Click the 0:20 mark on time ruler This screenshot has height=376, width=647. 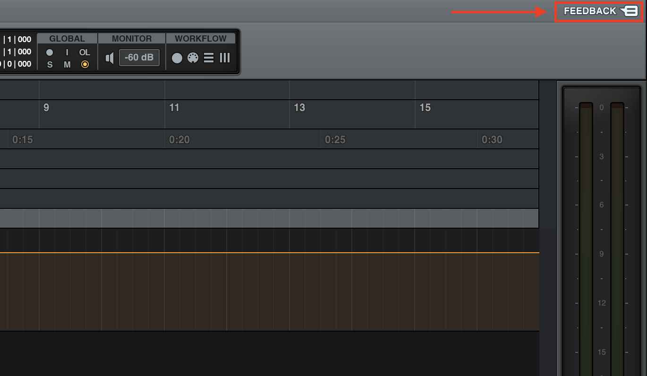coord(179,140)
